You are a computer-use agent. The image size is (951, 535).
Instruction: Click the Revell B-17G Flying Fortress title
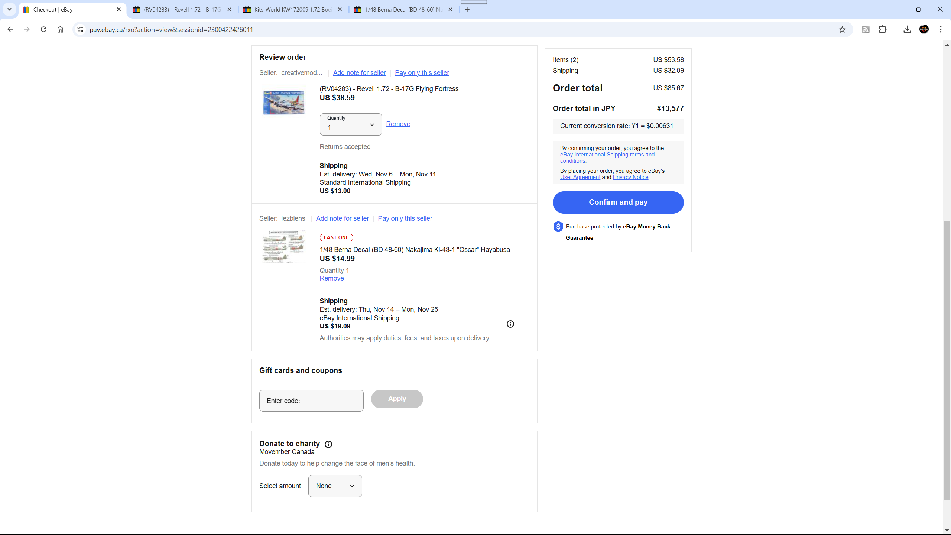pyautogui.click(x=389, y=89)
